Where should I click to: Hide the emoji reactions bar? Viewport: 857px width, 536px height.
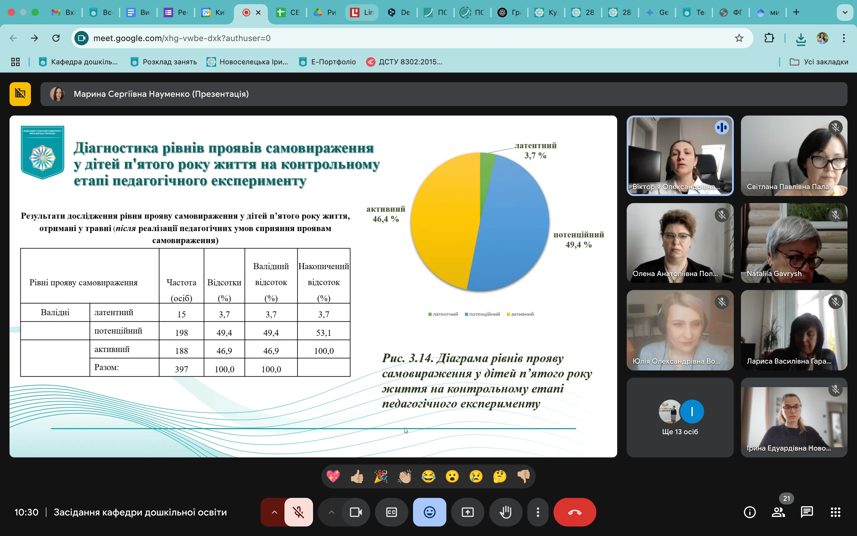pos(429,512)
